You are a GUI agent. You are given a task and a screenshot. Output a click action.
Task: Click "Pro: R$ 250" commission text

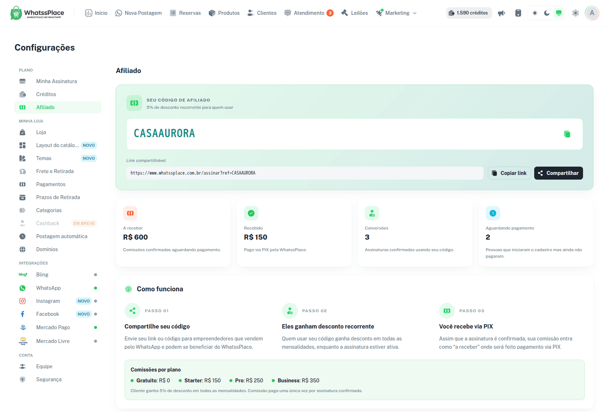249,381
